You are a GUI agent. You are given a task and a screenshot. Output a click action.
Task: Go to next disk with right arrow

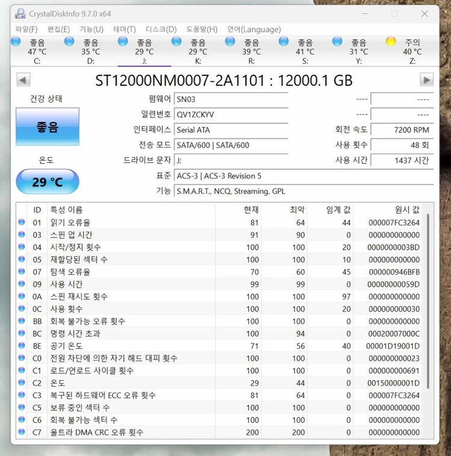tap(426, 80)
